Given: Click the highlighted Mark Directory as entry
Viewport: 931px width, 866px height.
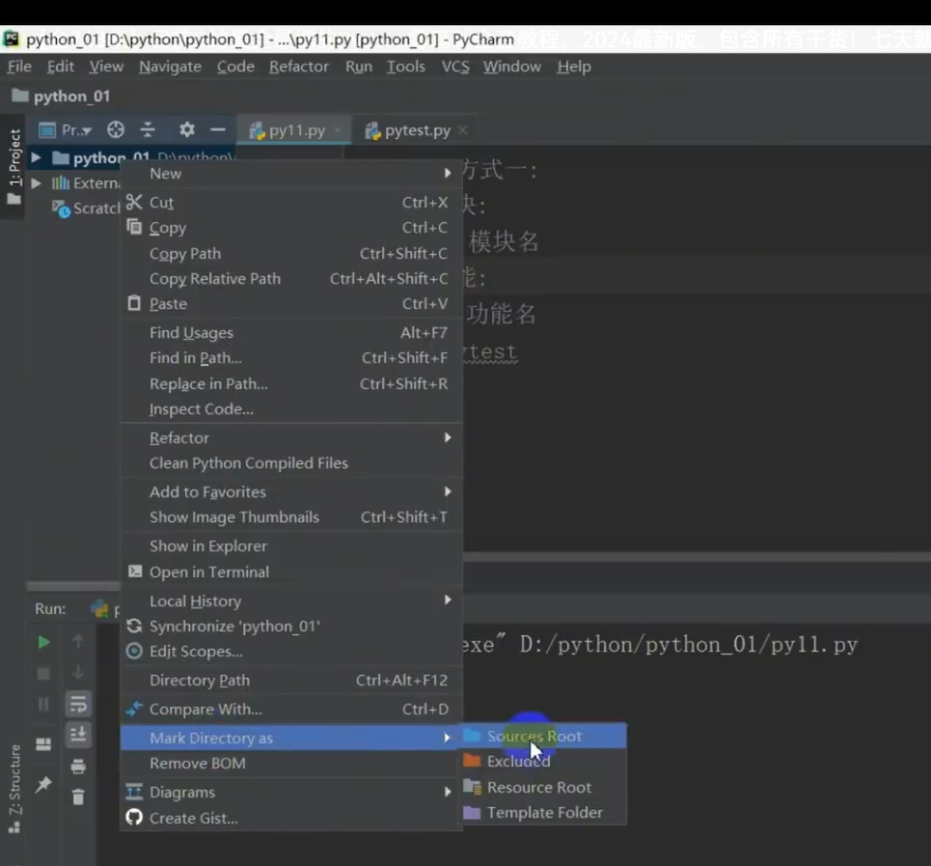Looking at the screenshot, I should [210, 738].
